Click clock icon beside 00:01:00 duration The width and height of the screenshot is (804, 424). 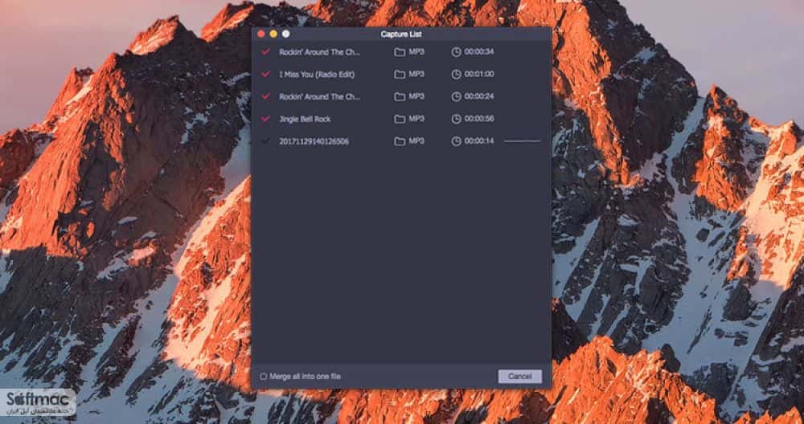pyautogui.click(x=456, y=74)
